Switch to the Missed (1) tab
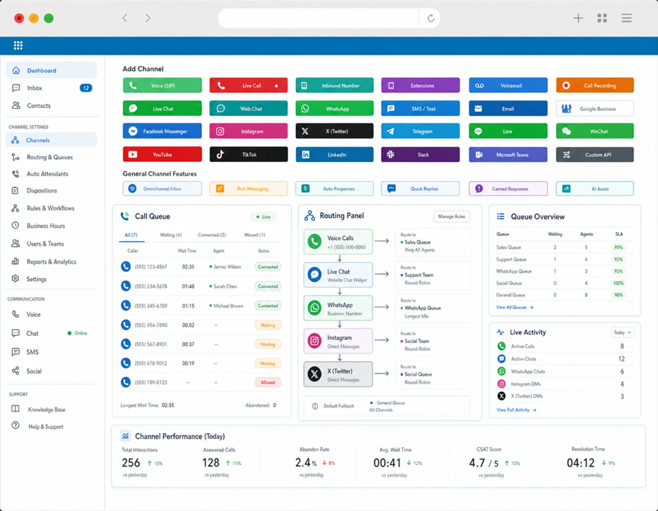Image resolution: width=658 pixels, height=511 pixels. (255, 235)
